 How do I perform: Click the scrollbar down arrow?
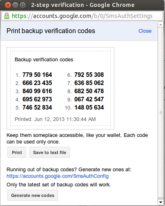pos(161,202)
